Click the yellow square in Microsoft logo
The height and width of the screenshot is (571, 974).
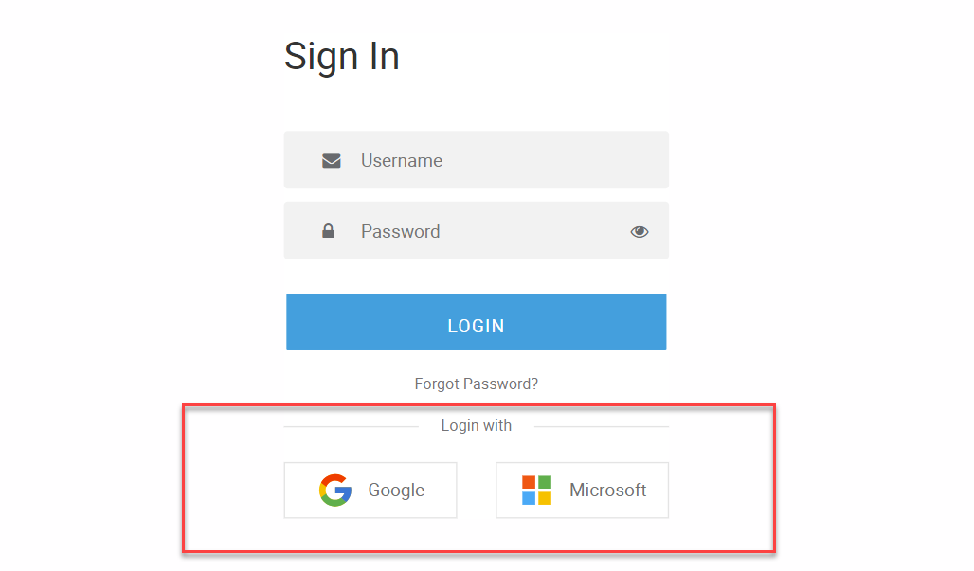tap(545, 498)
